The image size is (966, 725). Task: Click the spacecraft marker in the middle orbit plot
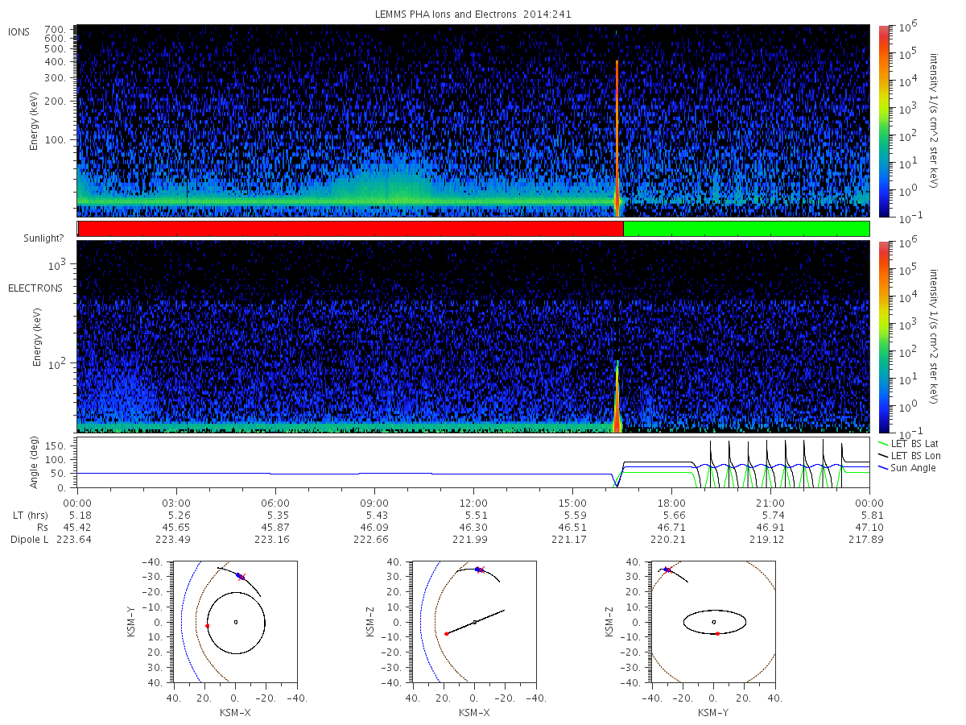click(479, 570)
